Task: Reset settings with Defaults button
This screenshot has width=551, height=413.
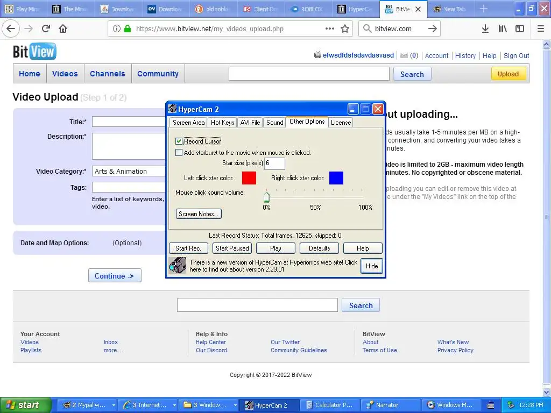Action: pyautogui.click(x=320, y=248)
